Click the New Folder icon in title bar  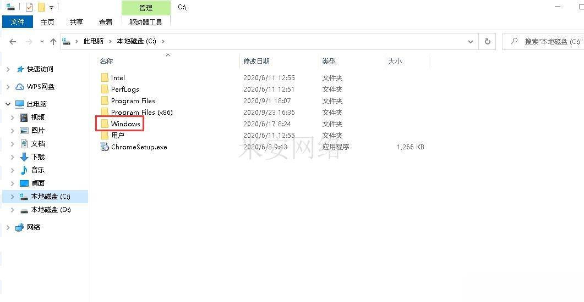[41, 7]
